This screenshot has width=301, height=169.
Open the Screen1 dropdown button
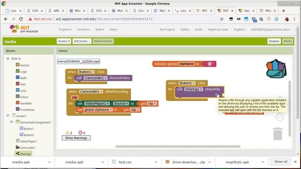click(x=64, y=41)
